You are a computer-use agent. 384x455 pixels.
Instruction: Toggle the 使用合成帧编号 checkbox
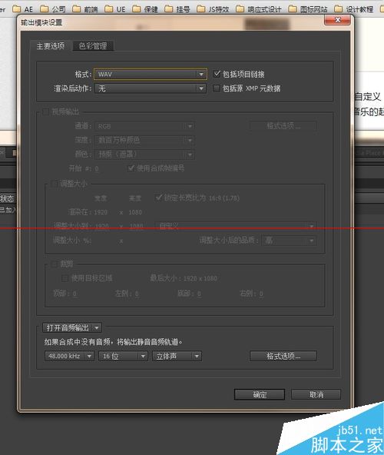(131, 168)
